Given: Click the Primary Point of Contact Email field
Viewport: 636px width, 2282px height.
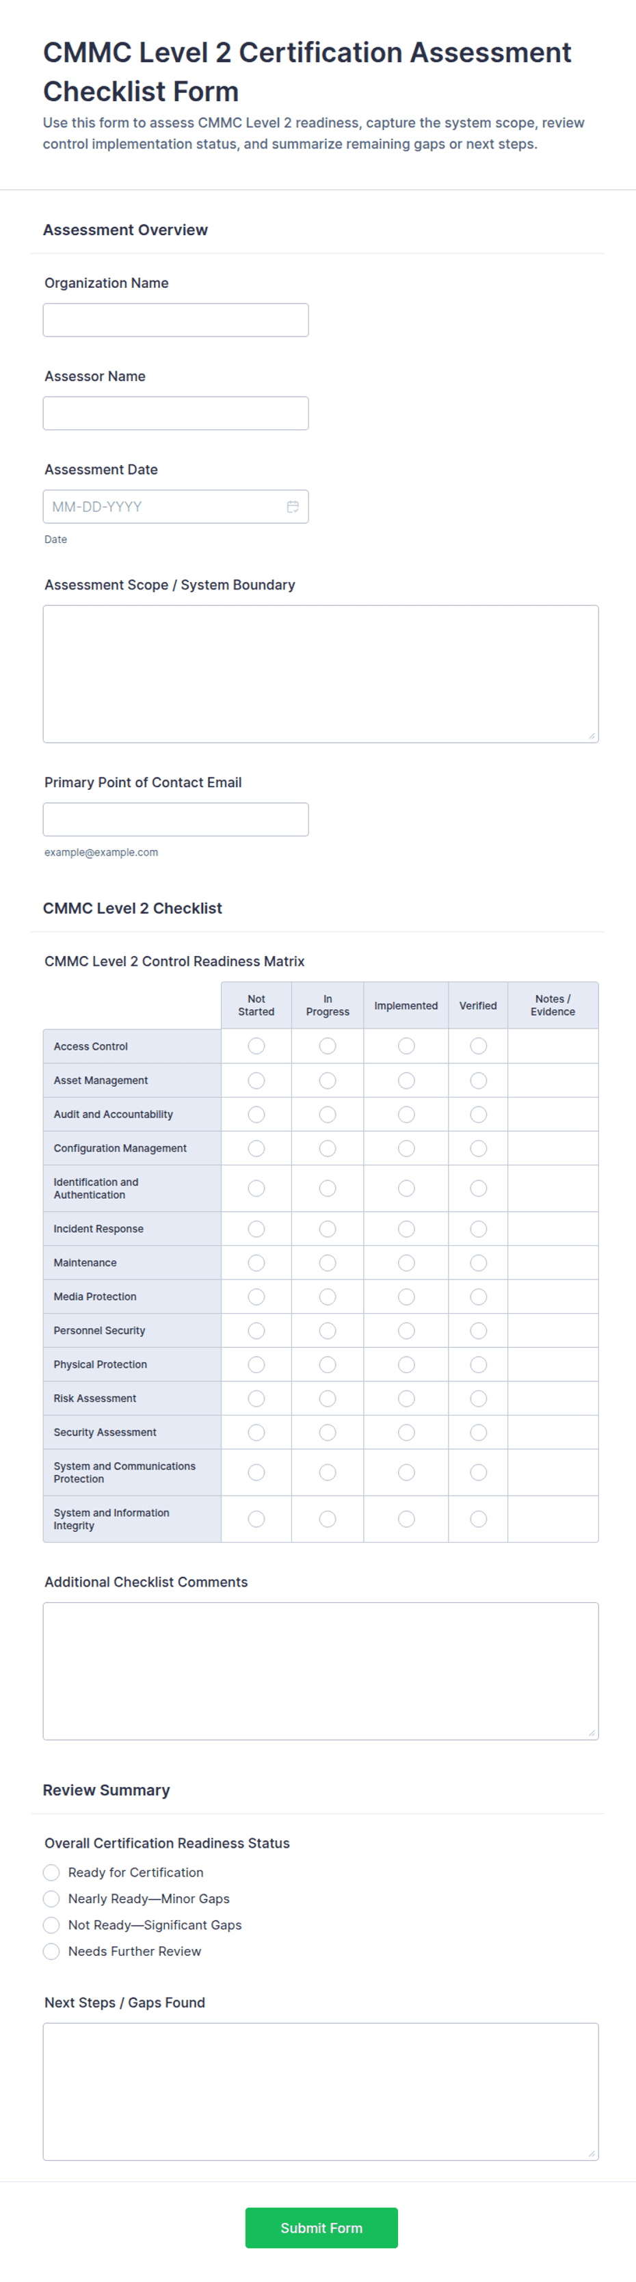Looking at the screenshot, I should pyautogui.click(x=175, y=819).
